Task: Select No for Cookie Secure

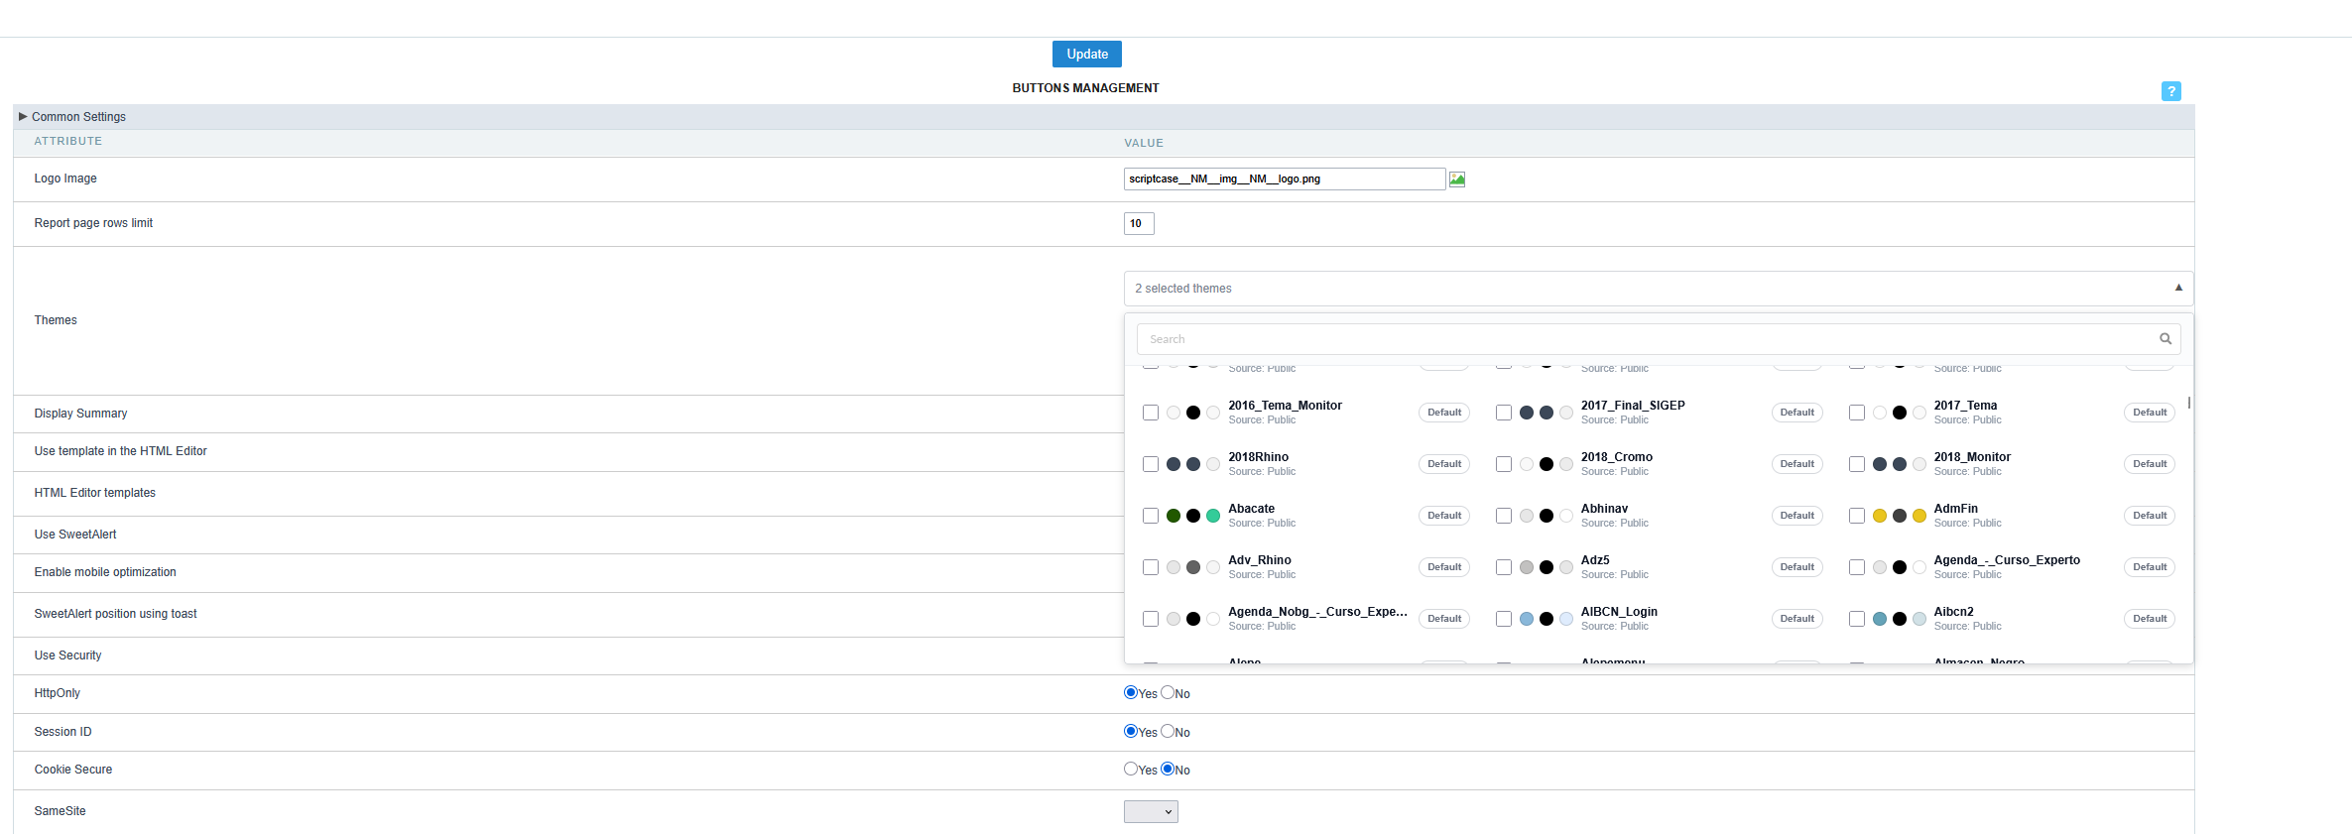Action: (1168, 770)
